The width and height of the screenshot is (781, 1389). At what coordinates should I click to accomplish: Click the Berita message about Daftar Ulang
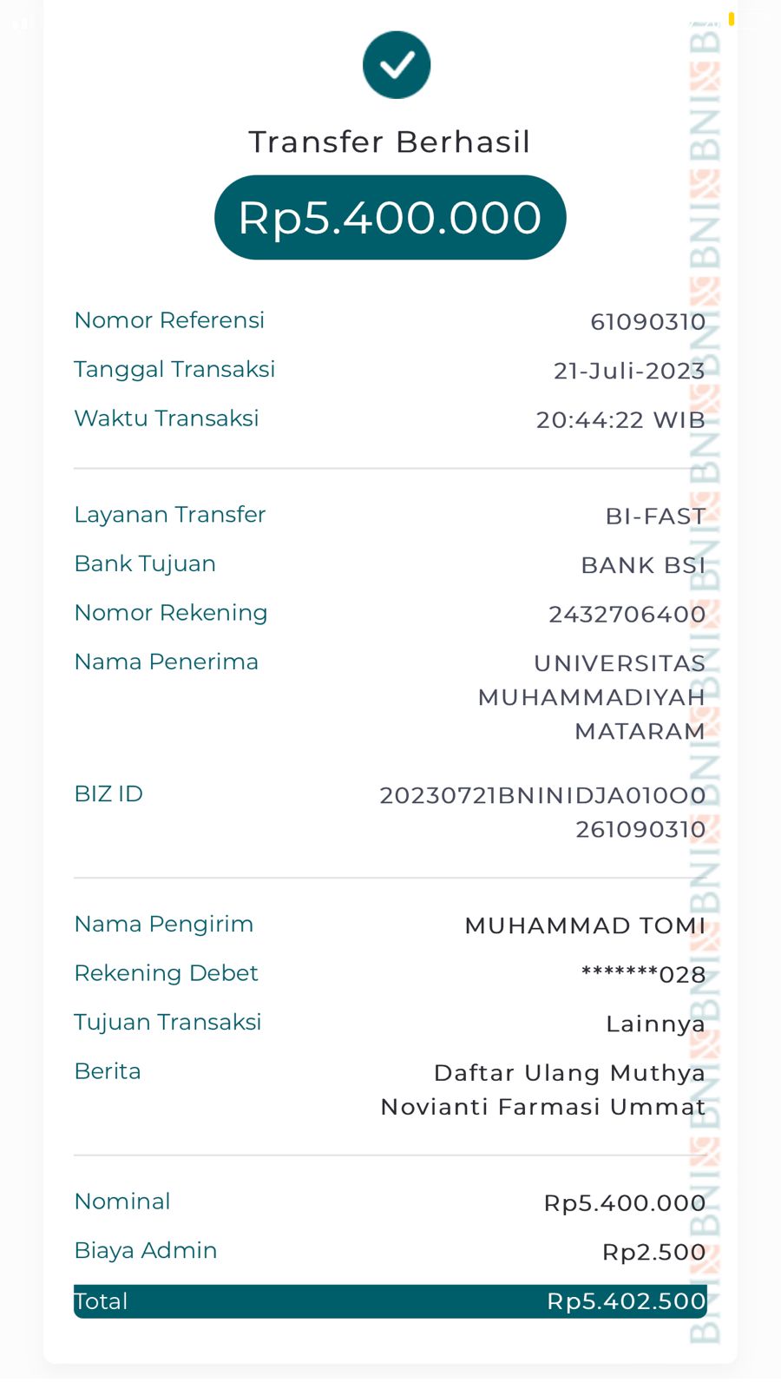click(x=543, y=1089)
